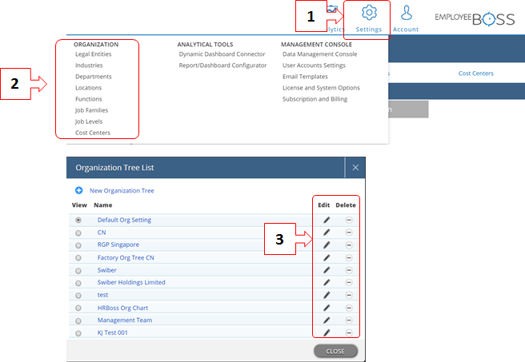
Task: Delete the Default Org Setting tree
Action: 349,220
